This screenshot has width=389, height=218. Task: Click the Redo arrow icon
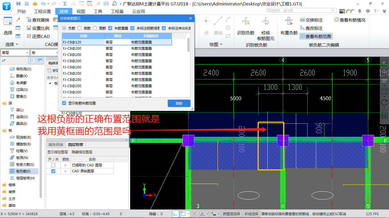point(54,4)
